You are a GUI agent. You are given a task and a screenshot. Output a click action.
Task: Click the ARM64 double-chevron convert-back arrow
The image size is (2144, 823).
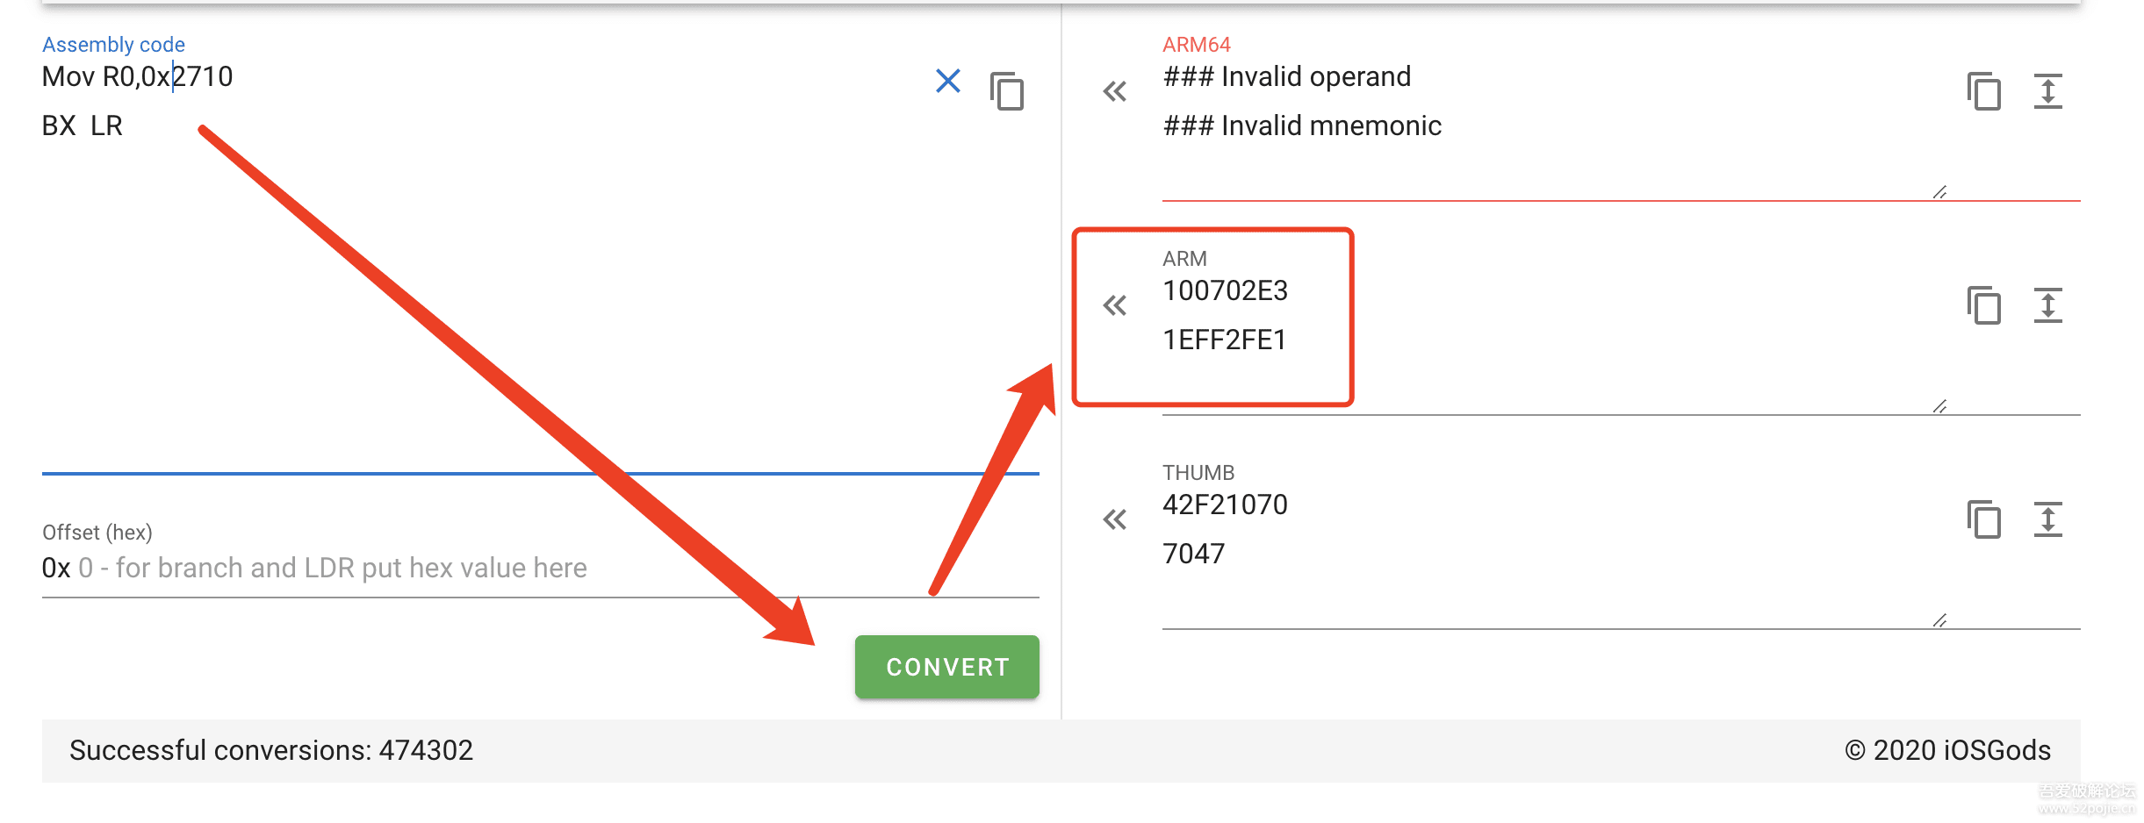(1114, 91)
